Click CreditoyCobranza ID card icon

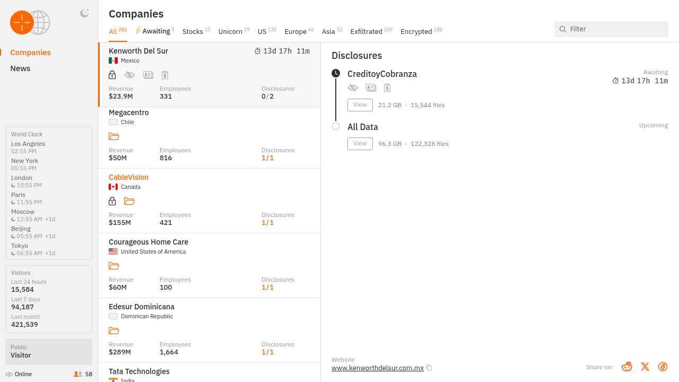pyautogui.click(x=371, y=88)
